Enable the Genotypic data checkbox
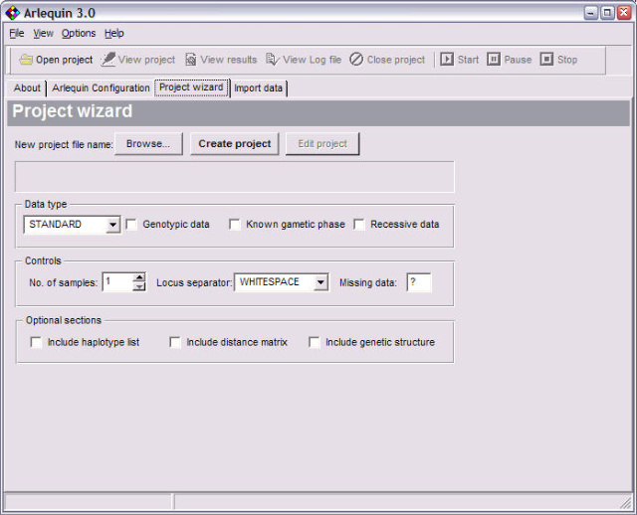Image resolution: width=637 pixels, height=515 pixels. pyautogui.click(x=131, y=225)
